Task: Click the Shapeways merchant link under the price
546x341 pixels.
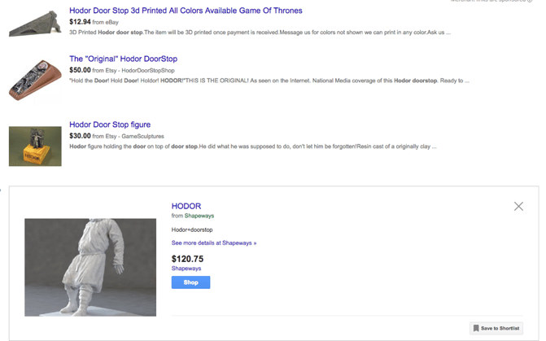Action: coord(186,268)
